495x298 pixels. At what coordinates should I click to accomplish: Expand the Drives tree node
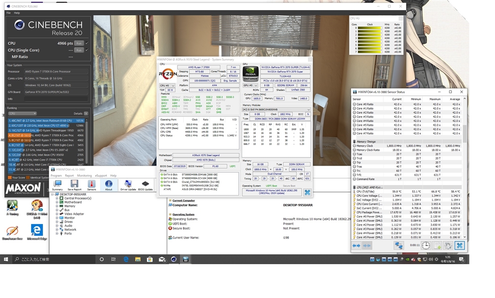57,222
